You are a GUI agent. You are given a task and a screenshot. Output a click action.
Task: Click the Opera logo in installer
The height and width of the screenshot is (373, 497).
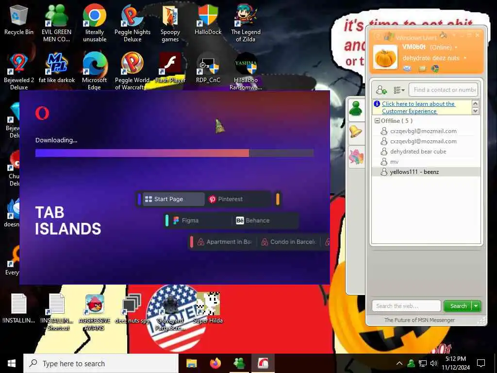[42, 113]
